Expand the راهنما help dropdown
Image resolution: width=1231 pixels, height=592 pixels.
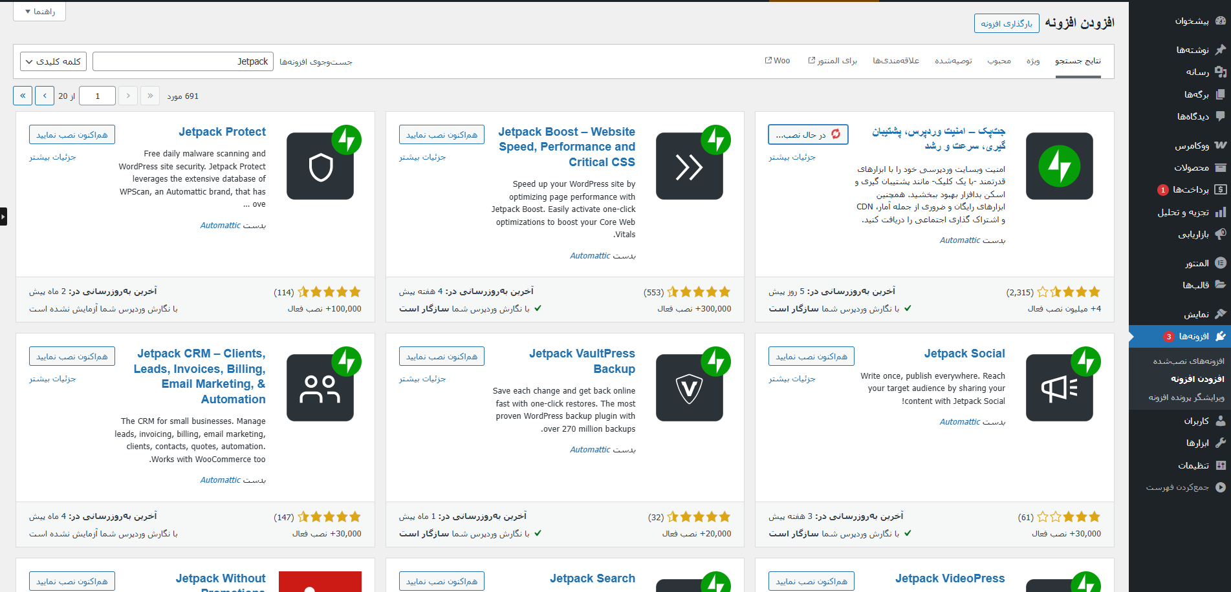click(39, 12)
